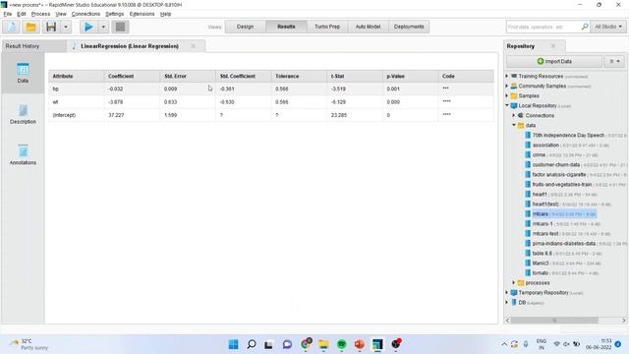Select the wt attribute cell
Viewport: 629px width, 354px height.
point(77,102)
